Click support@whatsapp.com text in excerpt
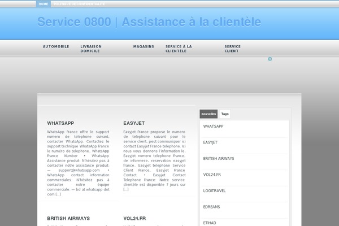 click(x=79, y=170)
